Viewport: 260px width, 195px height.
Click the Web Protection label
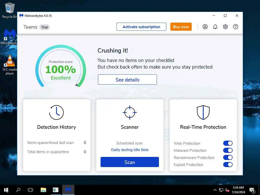click(x=187, y=143)
